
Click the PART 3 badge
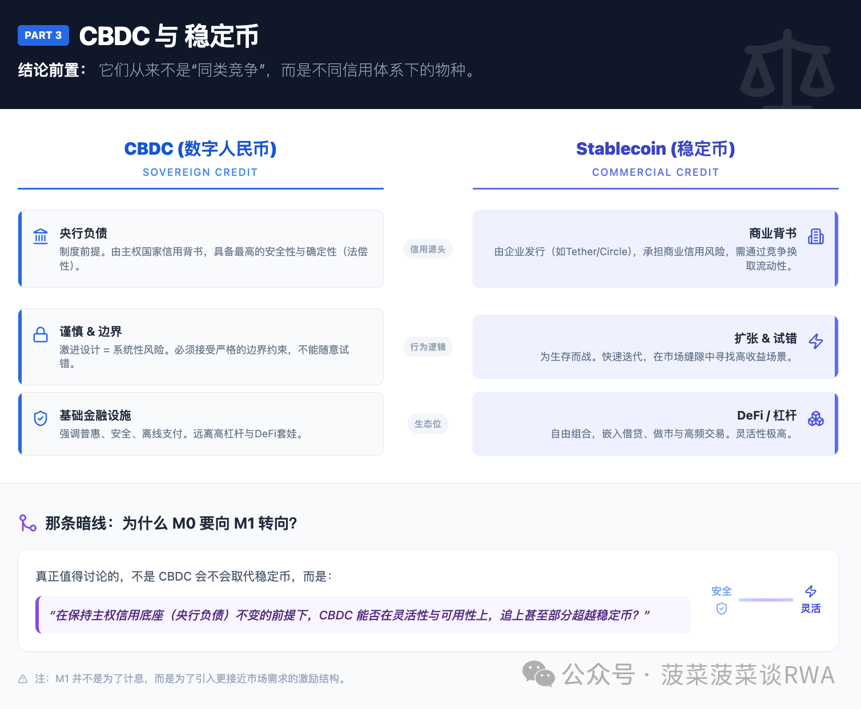pos(43,35)
